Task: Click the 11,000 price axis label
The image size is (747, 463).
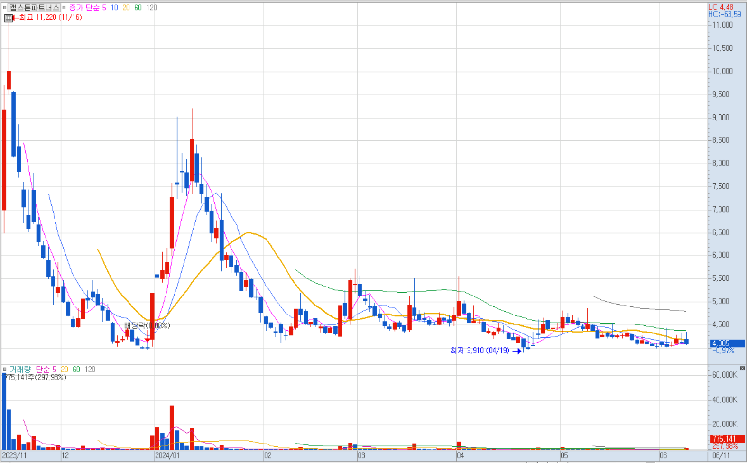Action: (723, 25)
